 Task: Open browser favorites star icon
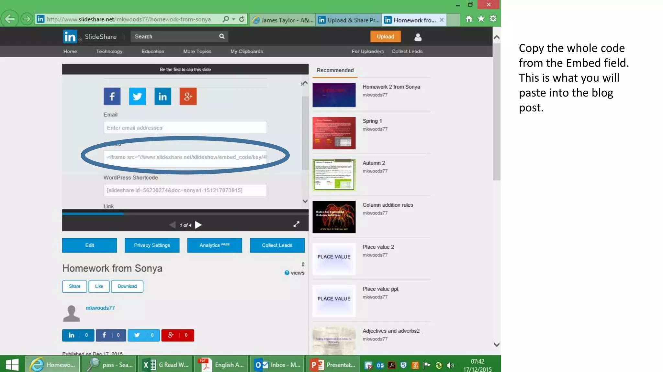(x=481, y=19)
